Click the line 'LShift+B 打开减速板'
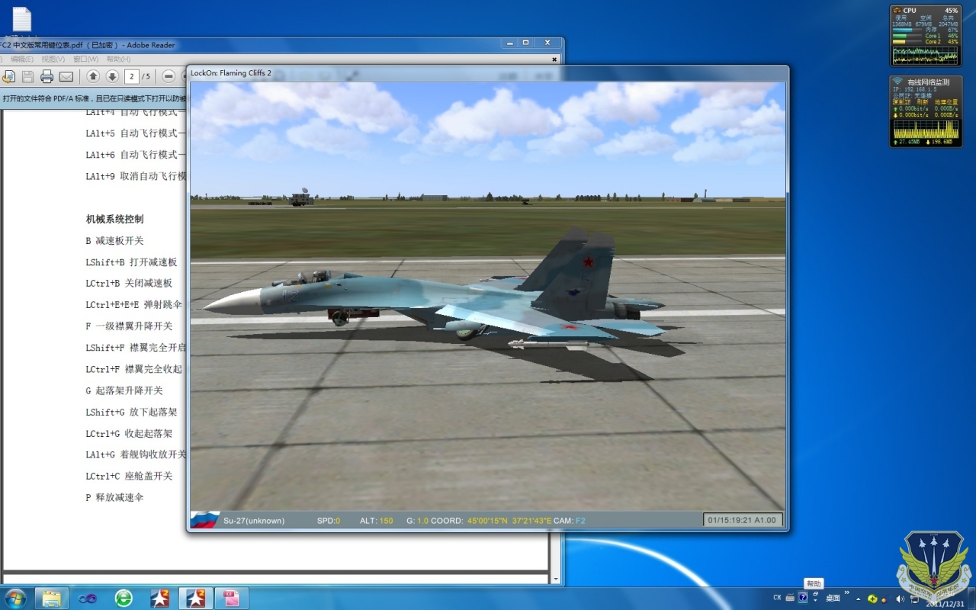The image size is (976, 610). [x=131, y=262]
